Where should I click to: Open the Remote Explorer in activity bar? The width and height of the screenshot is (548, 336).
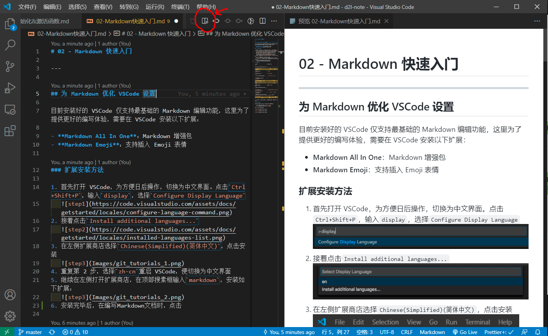click(x=10, y=109)
